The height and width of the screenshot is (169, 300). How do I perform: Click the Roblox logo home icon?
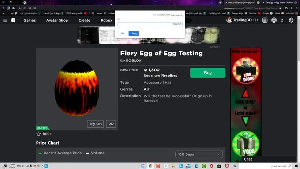13,20
